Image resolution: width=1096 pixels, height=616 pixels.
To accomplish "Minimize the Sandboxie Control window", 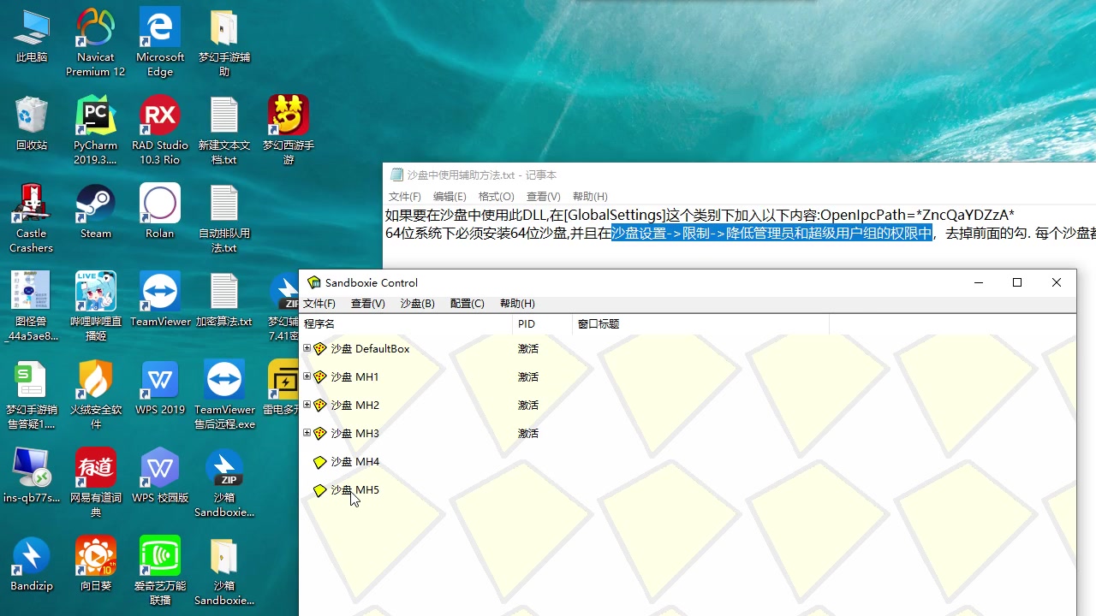I will tap(979, 282).
